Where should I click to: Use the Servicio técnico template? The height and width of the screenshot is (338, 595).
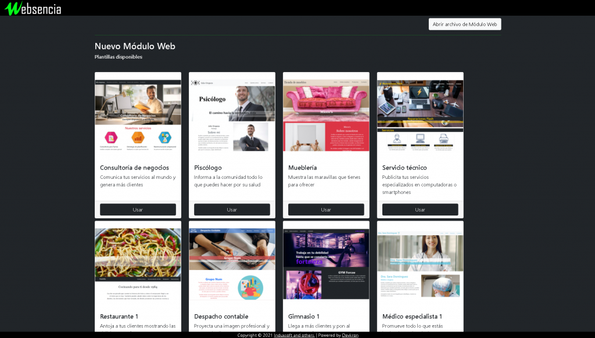click(420, 210)
